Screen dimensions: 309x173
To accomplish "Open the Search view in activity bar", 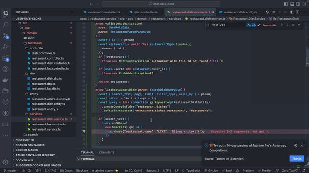I will 5,25.
